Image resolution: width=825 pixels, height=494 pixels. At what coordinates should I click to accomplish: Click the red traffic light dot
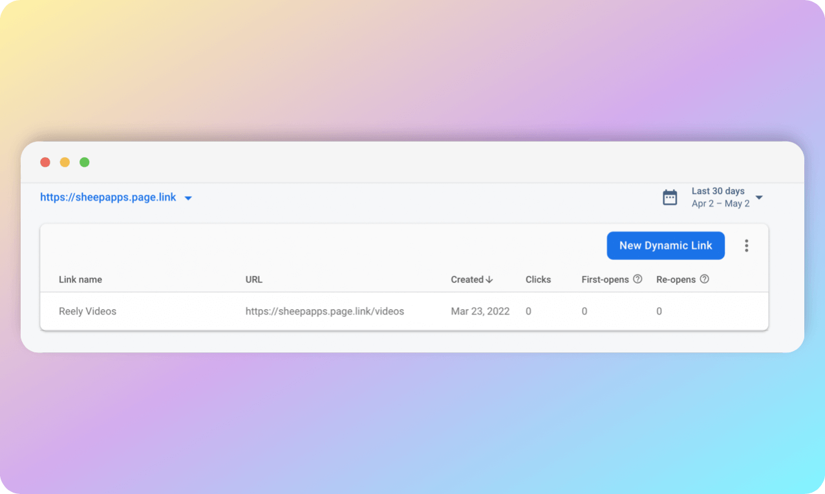(45, 162)
